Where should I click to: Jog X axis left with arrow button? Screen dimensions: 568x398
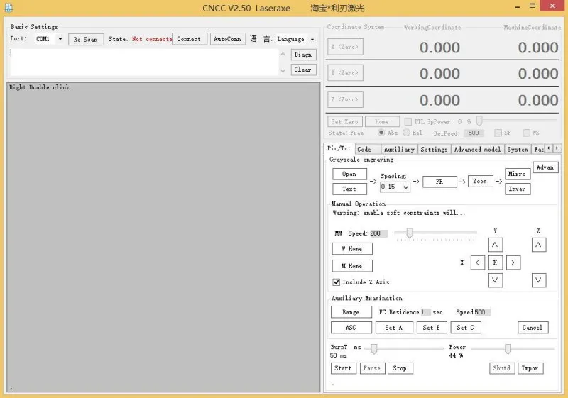pos(478,262)
